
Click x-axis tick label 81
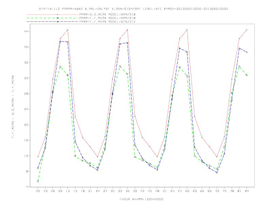[x=239, y=191]
